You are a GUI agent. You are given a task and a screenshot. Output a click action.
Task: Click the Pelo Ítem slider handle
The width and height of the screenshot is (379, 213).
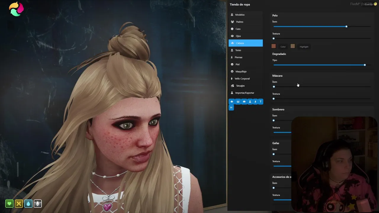click(346, 27)
